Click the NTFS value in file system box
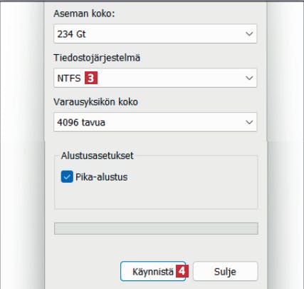 [x=69, y=78]
